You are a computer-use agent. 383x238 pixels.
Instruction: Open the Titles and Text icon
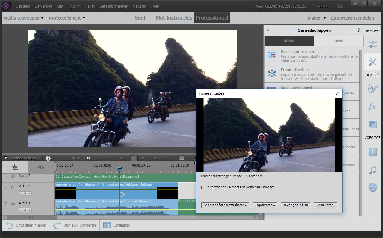(x=372, y=152)
